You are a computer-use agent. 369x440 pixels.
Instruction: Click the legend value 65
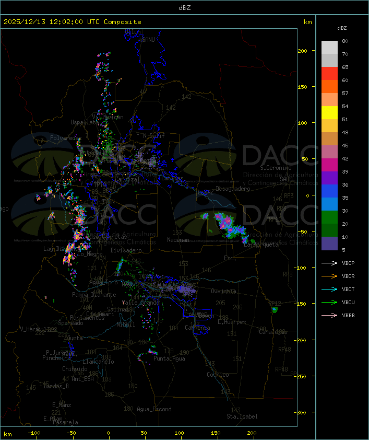pyautogui.click(x=345, y=67)
